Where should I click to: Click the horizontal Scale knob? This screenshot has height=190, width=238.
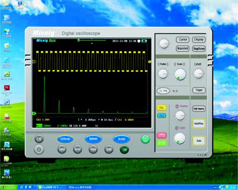pyautogui.click(x=180, y=75)
